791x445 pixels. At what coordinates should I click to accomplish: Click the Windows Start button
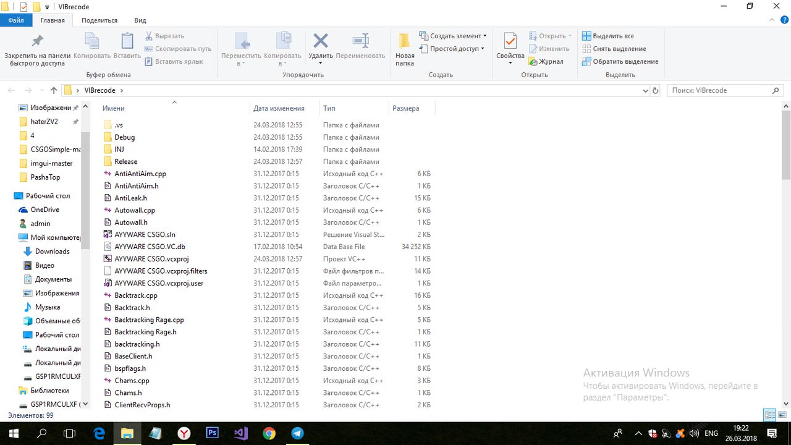(x=14, y=433)
